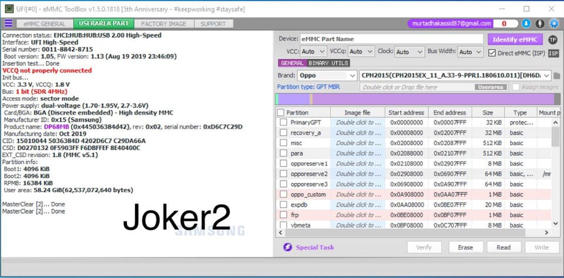The width and height of the screenshot is (564, 278).
Task: Click the Image file column header
Action: (x=358, y=113)
